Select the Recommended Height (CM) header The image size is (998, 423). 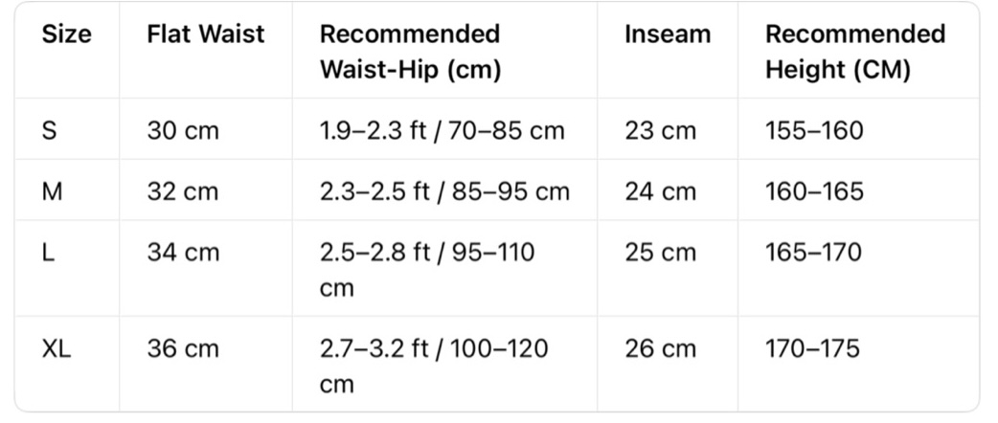(854, 52)
